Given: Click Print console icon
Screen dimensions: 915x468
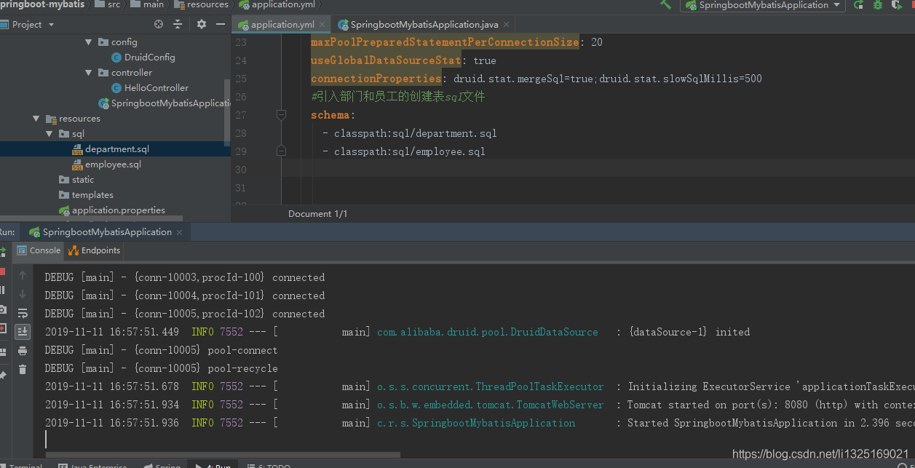Looking at the screenshot, I should 23,351.
